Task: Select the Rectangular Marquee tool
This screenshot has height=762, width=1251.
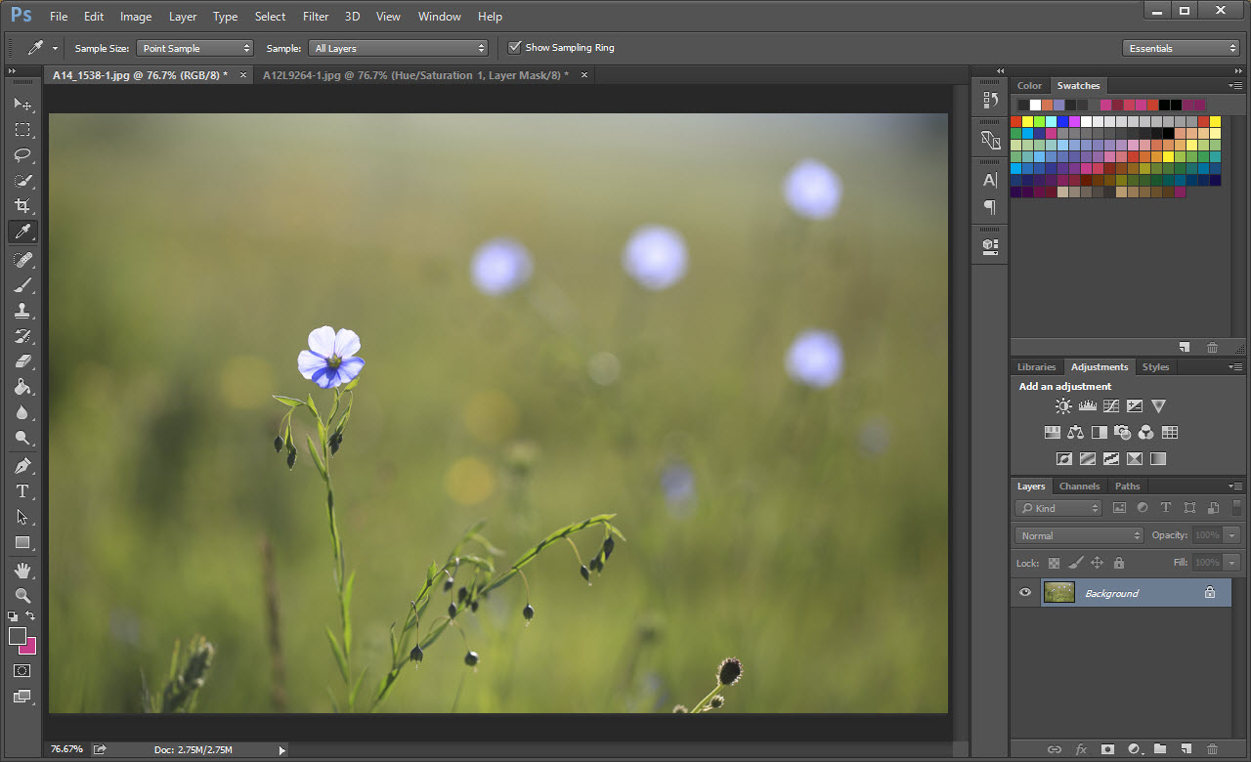Action: [x=22, y=130]
